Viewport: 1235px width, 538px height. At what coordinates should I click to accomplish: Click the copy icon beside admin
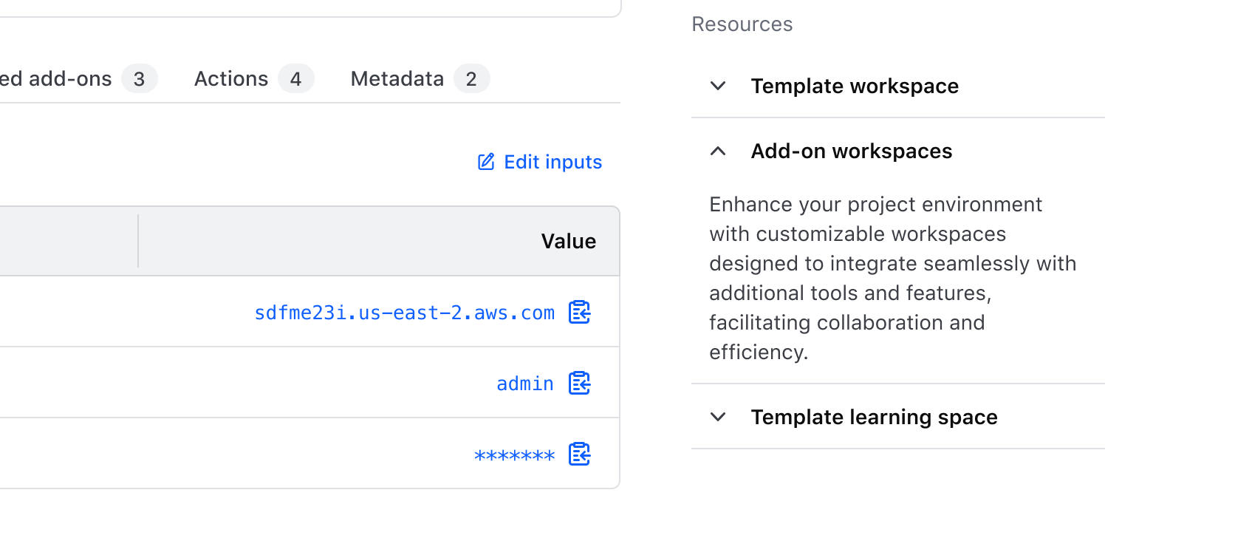tap(579, 384)
